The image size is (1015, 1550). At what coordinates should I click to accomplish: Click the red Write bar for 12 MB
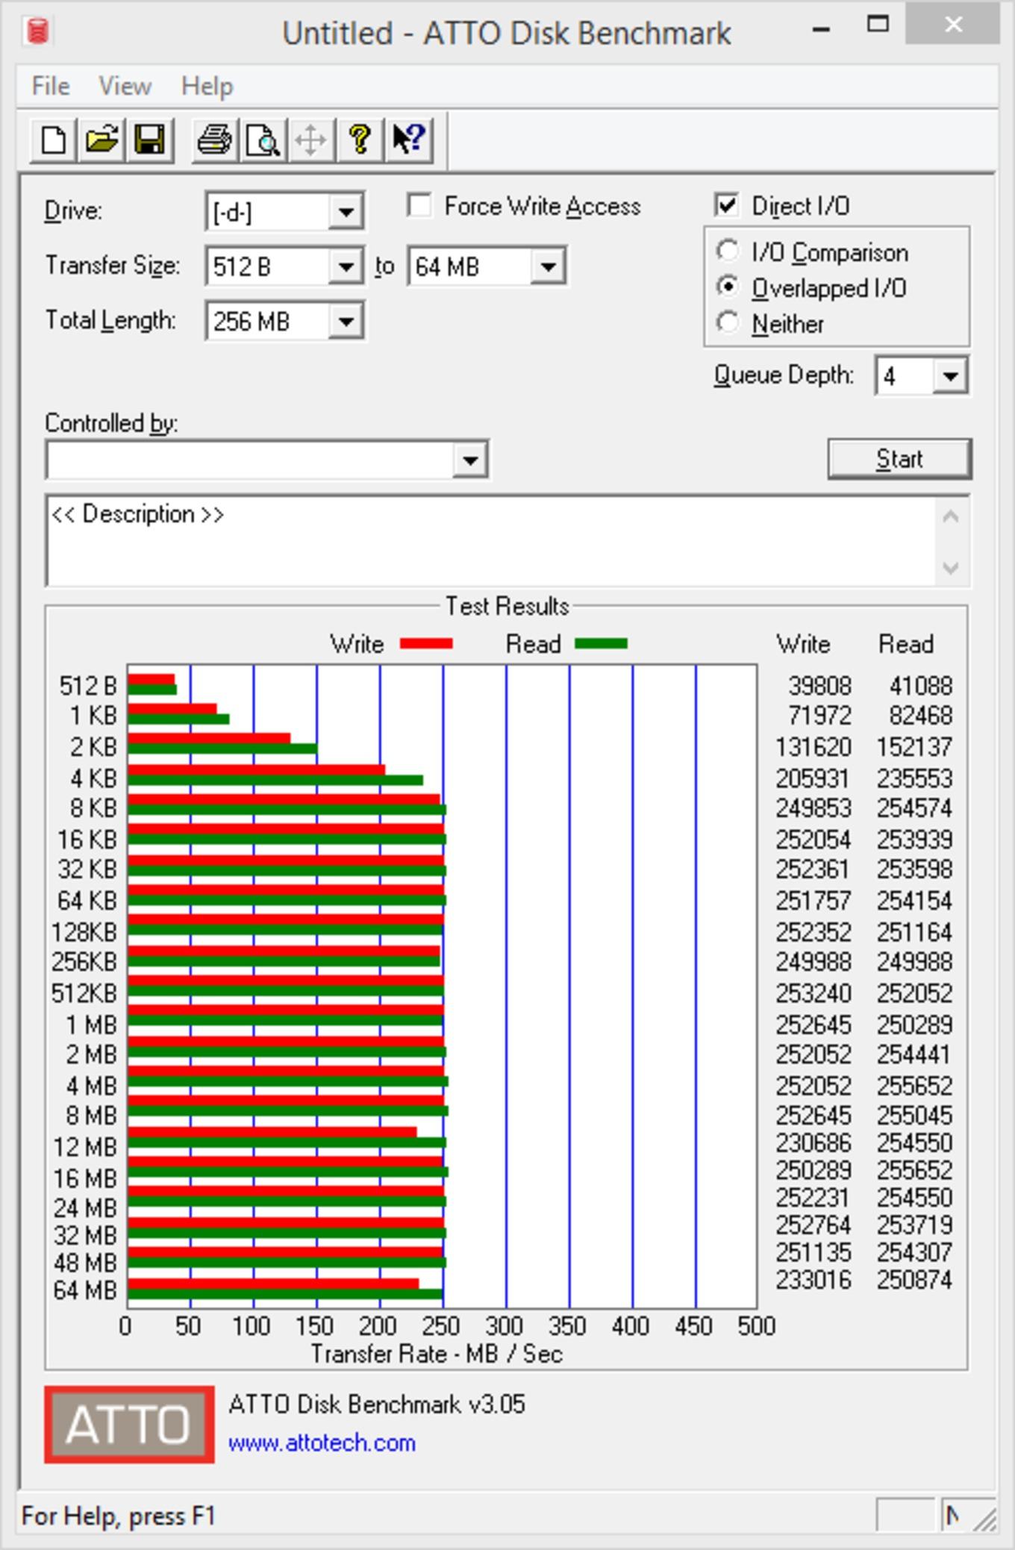(272, 1132)
